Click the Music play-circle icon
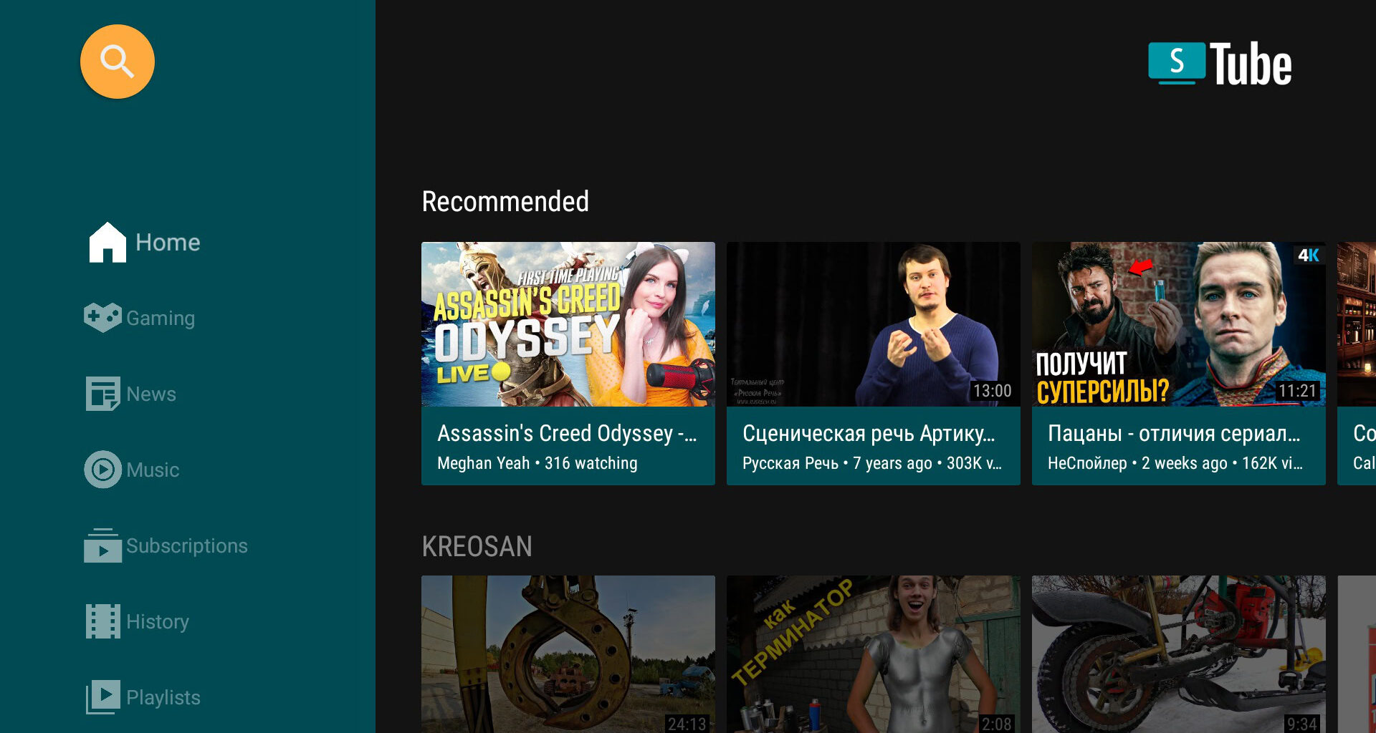This screenshot has width=1376, height=733. click(102, 470)
